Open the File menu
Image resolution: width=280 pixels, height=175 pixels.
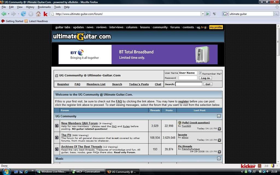(x=4, y=7)
